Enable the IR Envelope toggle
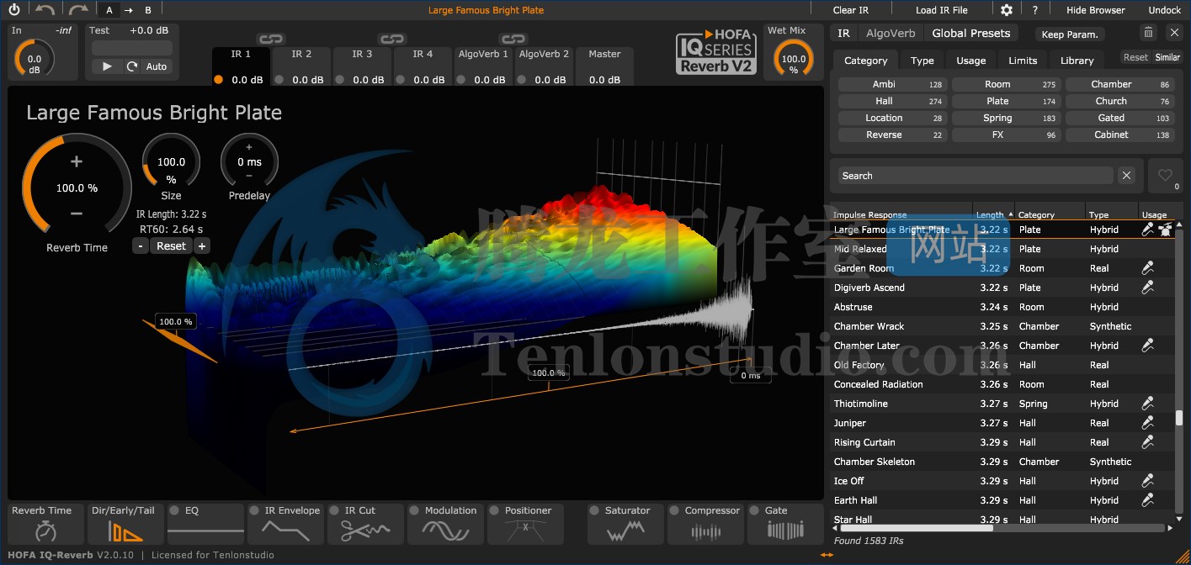 [x=254, y=510]
